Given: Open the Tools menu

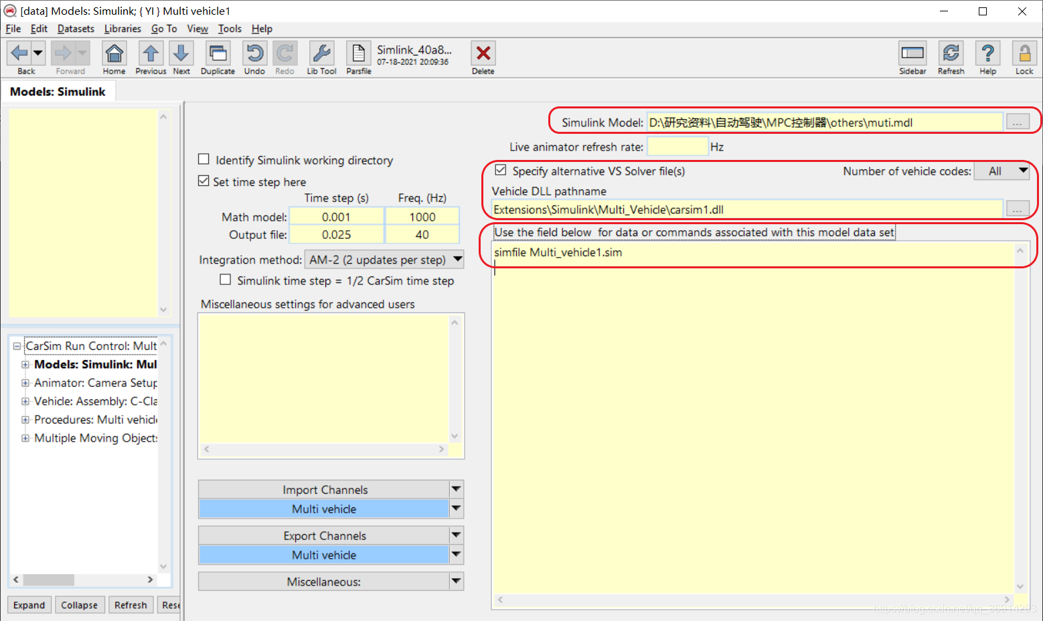Looking at the screenshot, I should click(x=230, y=29).
